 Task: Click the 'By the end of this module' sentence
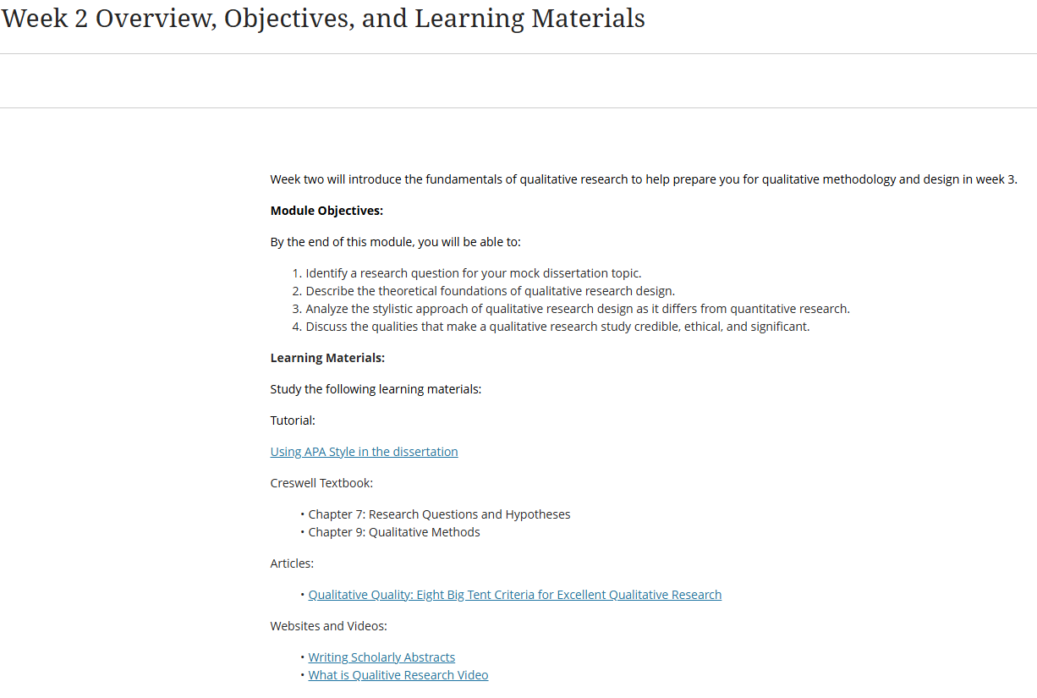396,242
